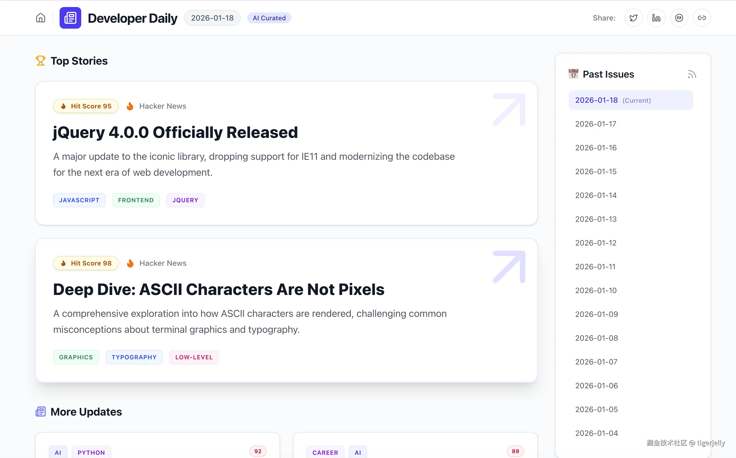Share via LinkedIn icon
This screenshot has height=458, width=736.
pyautogui.click(x=656, y=18)
